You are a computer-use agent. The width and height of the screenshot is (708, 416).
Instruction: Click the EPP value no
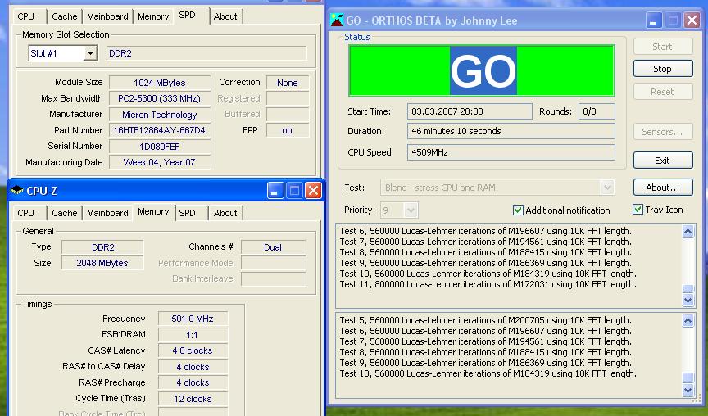click(288, 130)
